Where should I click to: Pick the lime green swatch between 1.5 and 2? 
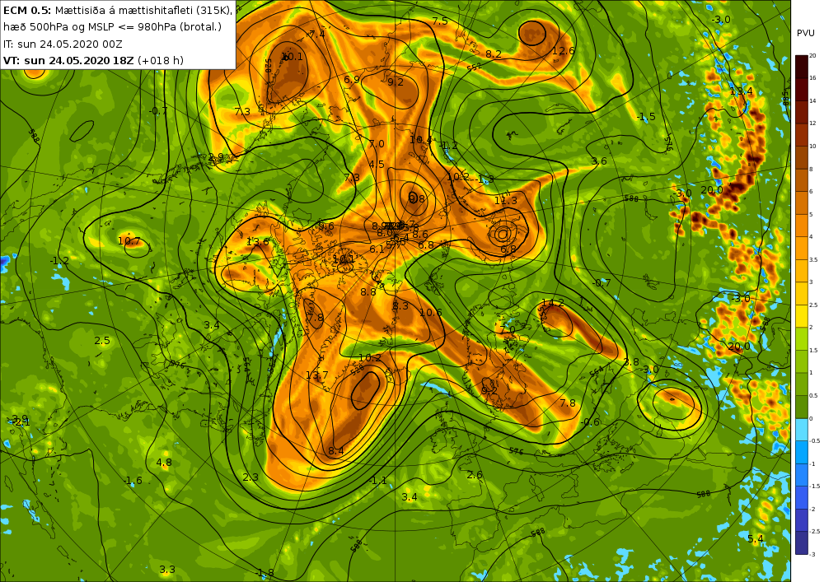point(802,338)
